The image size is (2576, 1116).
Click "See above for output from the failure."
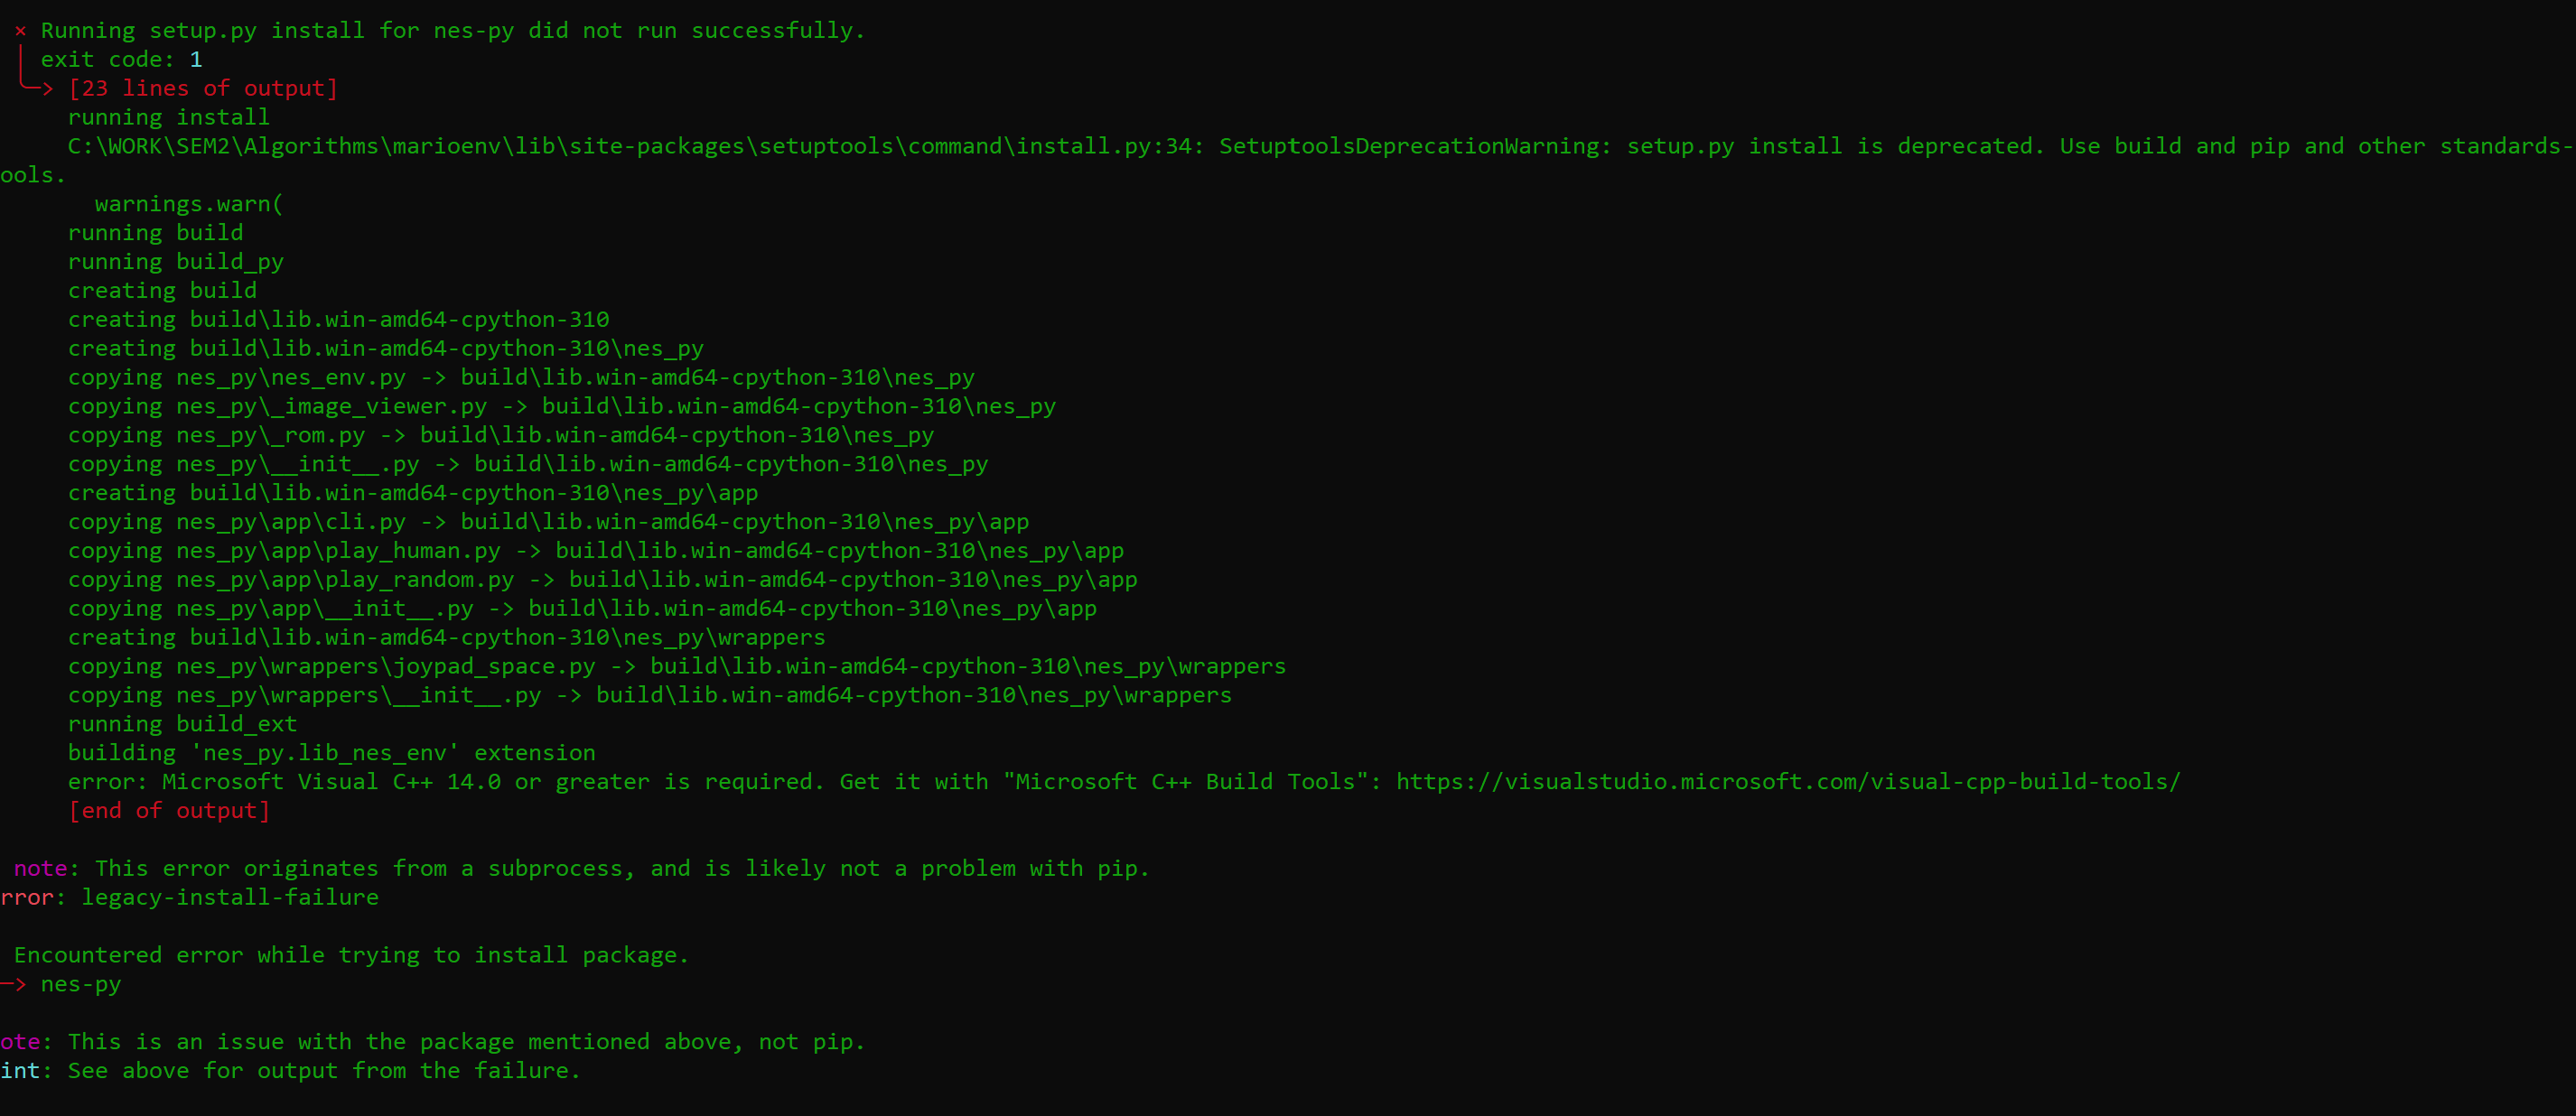click(324, 1071)
